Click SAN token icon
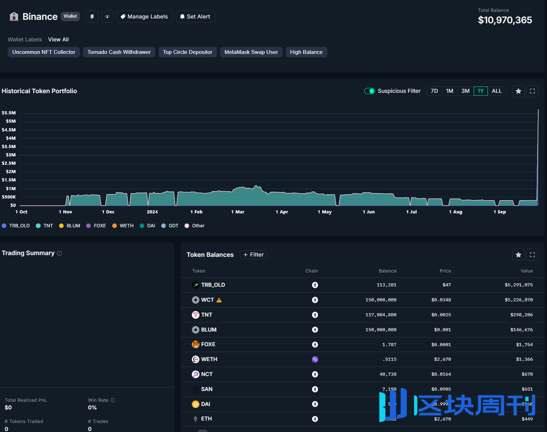The height and width of the screenshot is (432, 547). tap(196, 389)
